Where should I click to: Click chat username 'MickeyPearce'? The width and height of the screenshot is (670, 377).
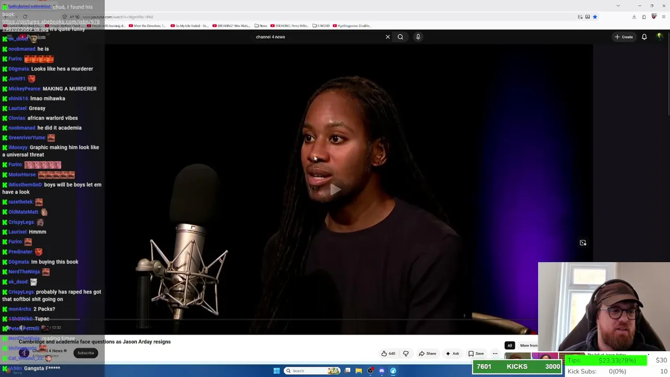[24, 88]
